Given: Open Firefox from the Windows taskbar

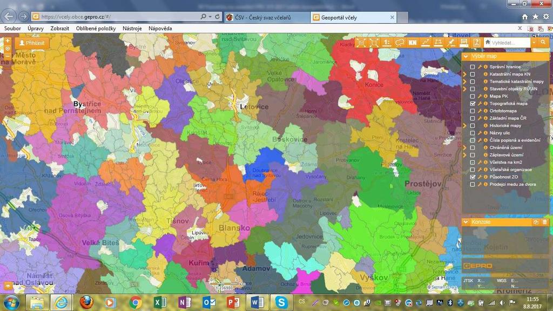Looking at the screenshot, I should [x=86, y=302].
